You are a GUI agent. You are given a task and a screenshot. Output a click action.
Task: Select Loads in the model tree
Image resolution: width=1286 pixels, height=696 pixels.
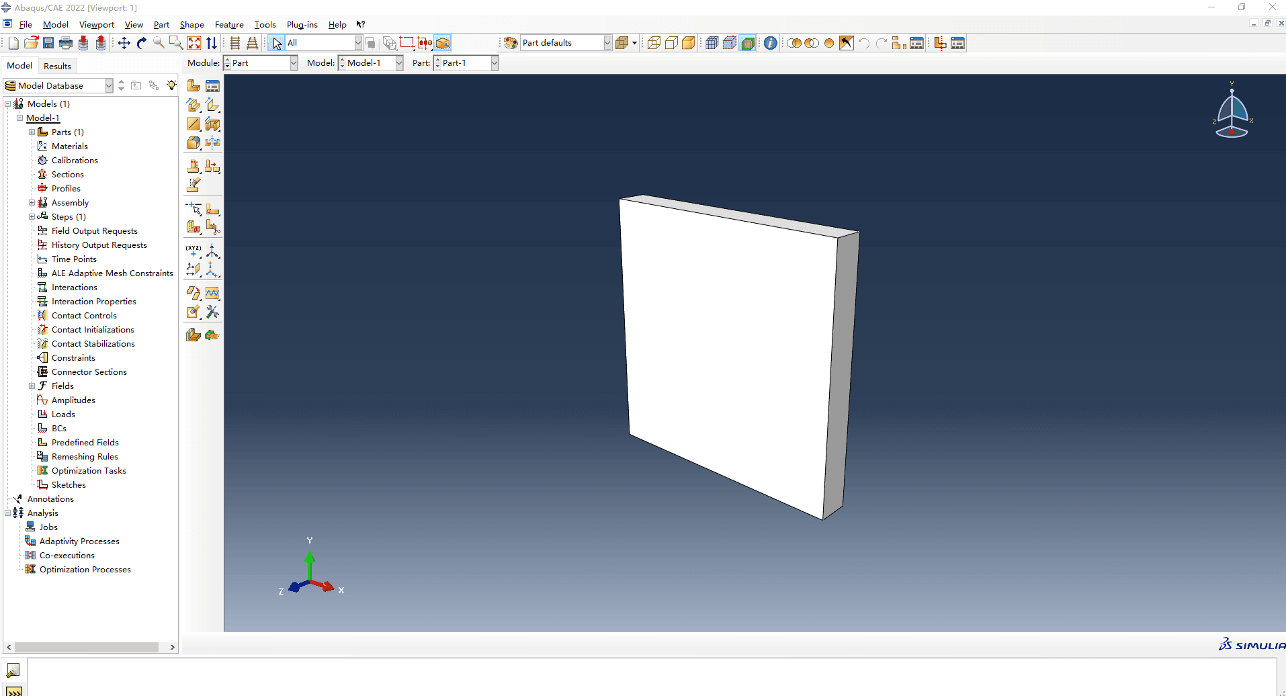pos(63,414)
